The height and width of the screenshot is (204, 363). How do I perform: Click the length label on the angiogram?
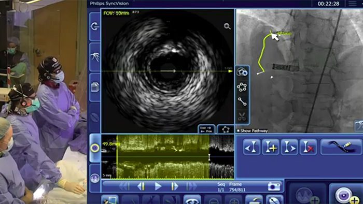(284, 34)
